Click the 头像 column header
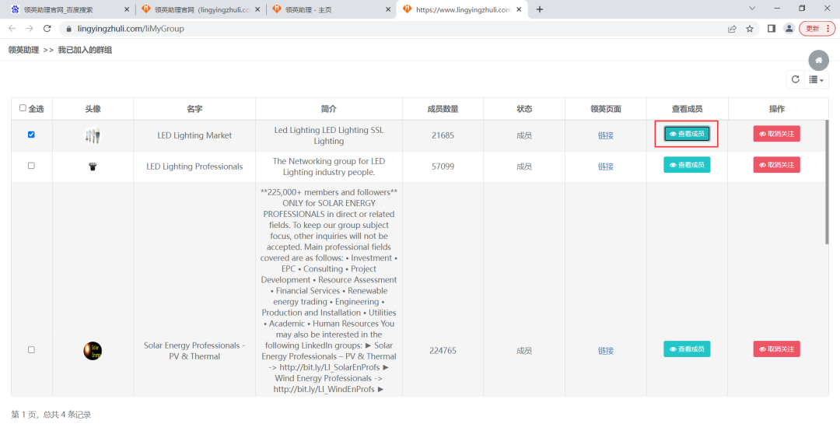The width and height of the screenshot is (840, 424). tap(93, 109)
